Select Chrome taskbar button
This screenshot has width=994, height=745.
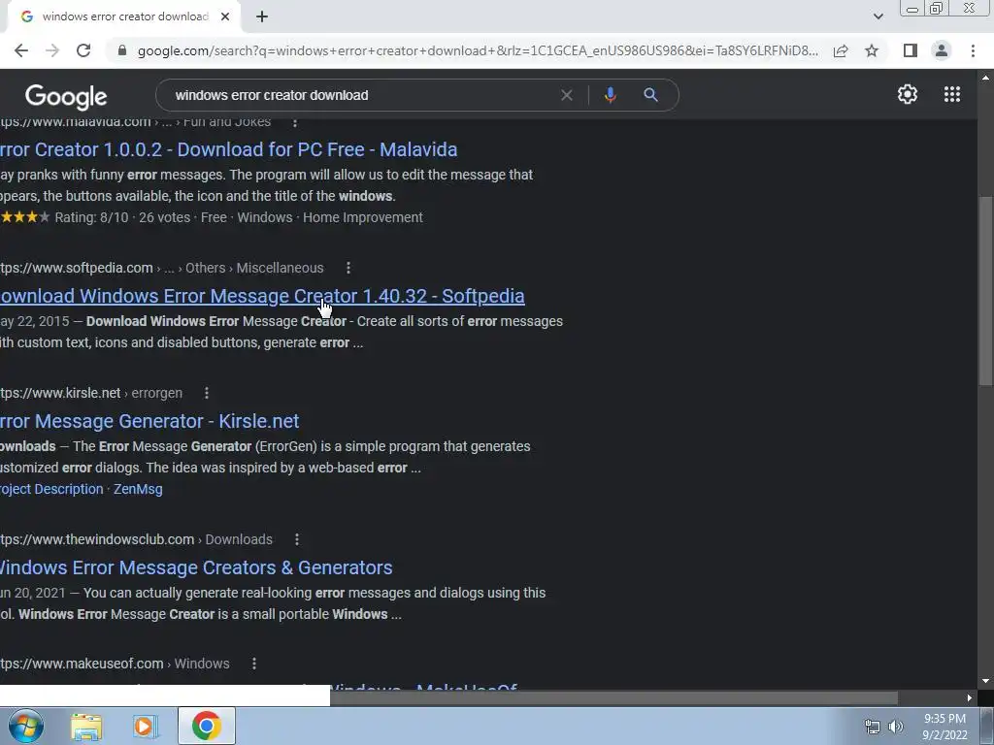pos(206,726)
